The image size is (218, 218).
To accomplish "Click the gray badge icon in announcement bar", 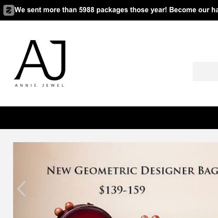I will (9, 10).
